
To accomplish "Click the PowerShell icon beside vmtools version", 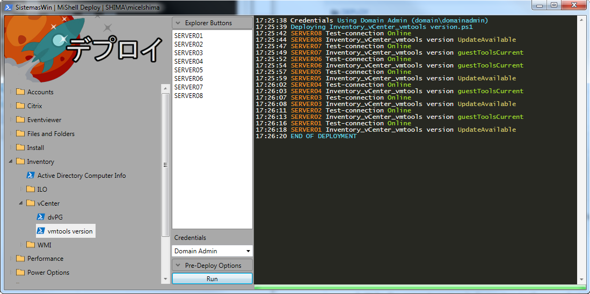I will click(41, 231).
